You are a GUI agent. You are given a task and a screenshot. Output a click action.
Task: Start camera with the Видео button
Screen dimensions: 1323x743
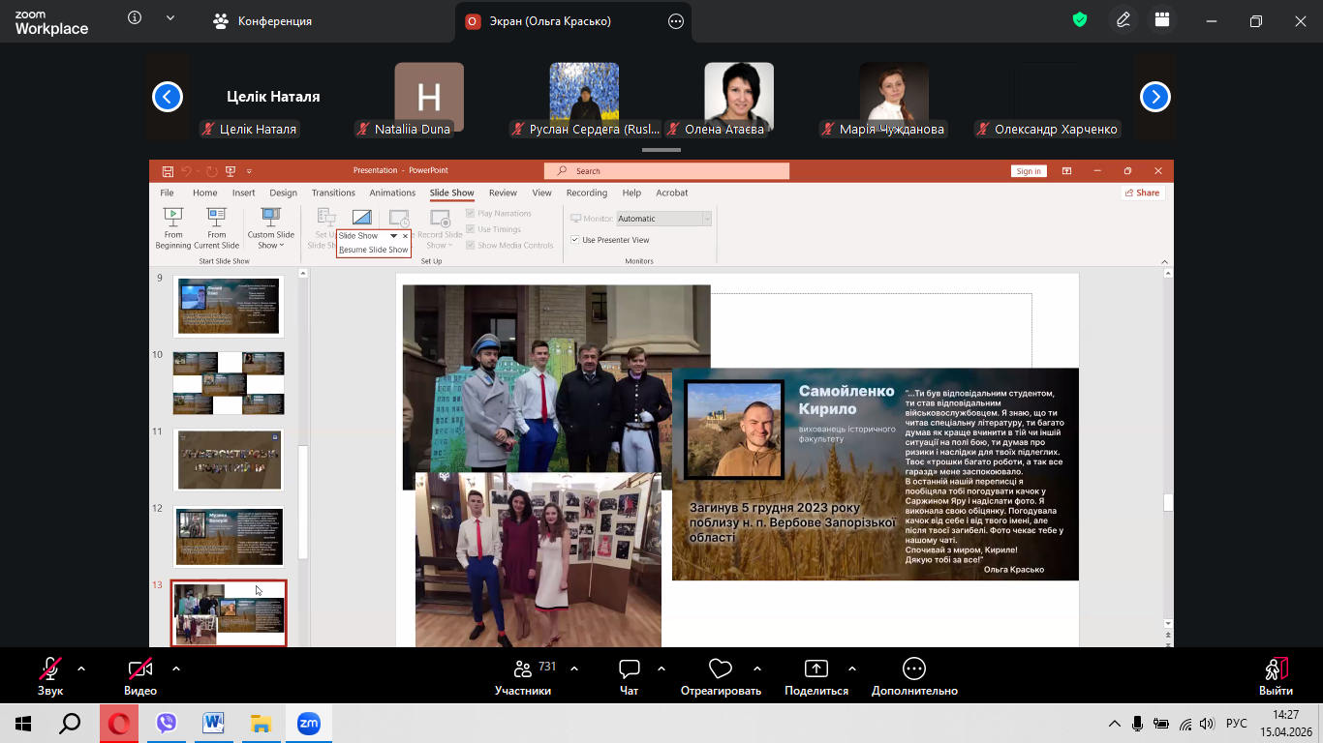140,669
